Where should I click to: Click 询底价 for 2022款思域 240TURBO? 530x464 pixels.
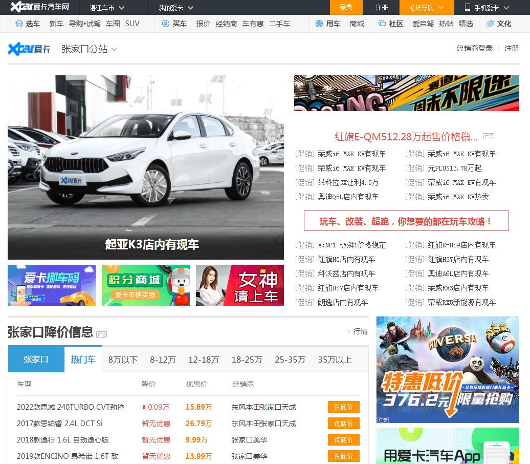coord(343,407)
